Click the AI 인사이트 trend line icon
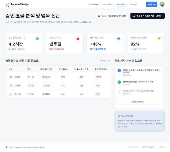The width and height of the screenshot is (170, 152). point(119,116)
